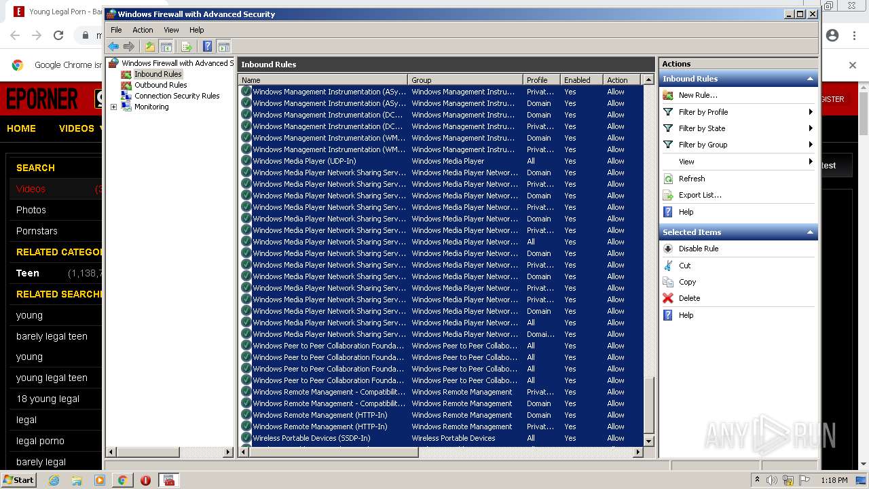Click the Copy icon in Selected Items
869x489 pixels.
point(668,282)
